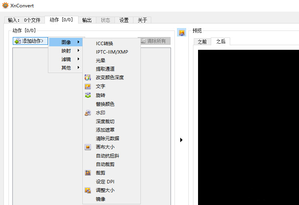The width and height of the screenshot is (299, 205).
Task: Expand the 图像 submenu arrow
Action: pyautogui.click(x=79, y=42)
